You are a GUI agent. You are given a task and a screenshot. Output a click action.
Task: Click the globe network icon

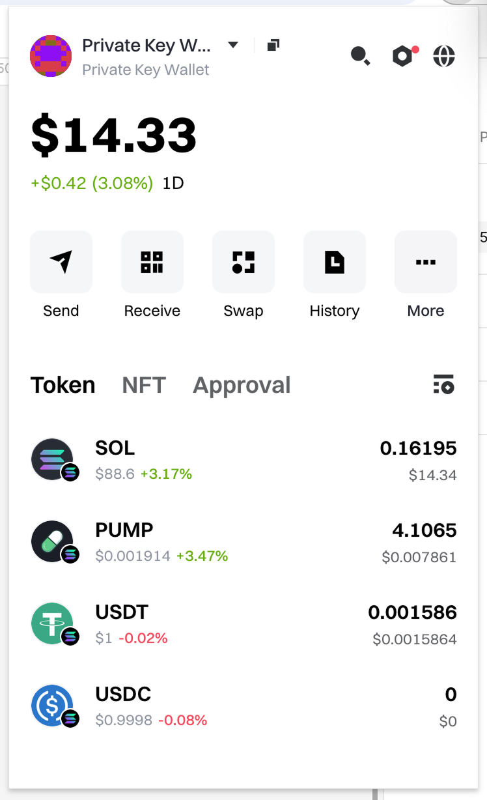tap(444, 56)
